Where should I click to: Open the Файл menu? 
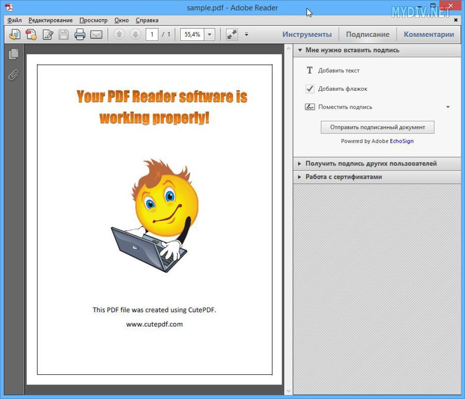point(14,20)
